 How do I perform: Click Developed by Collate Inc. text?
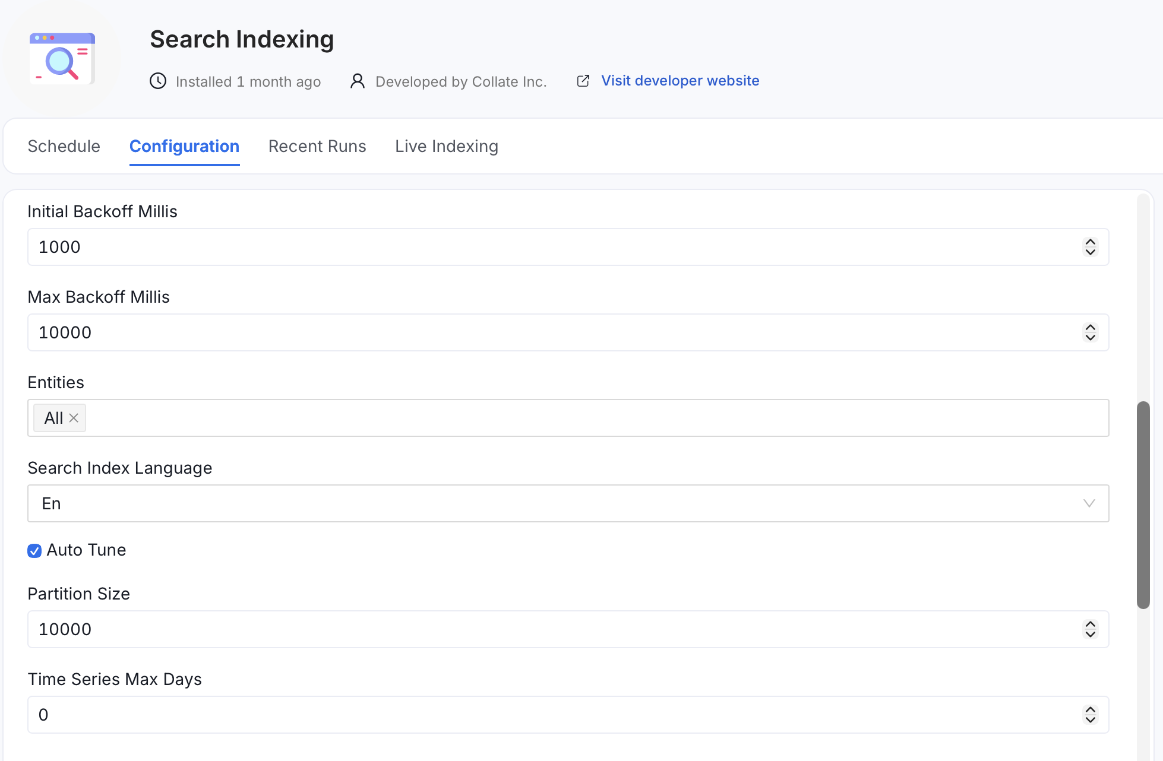(x=461, y=82)
